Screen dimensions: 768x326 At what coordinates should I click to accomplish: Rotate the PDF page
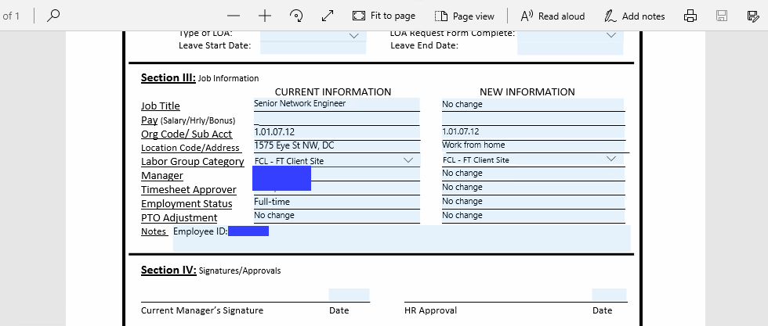pos(296,16)
